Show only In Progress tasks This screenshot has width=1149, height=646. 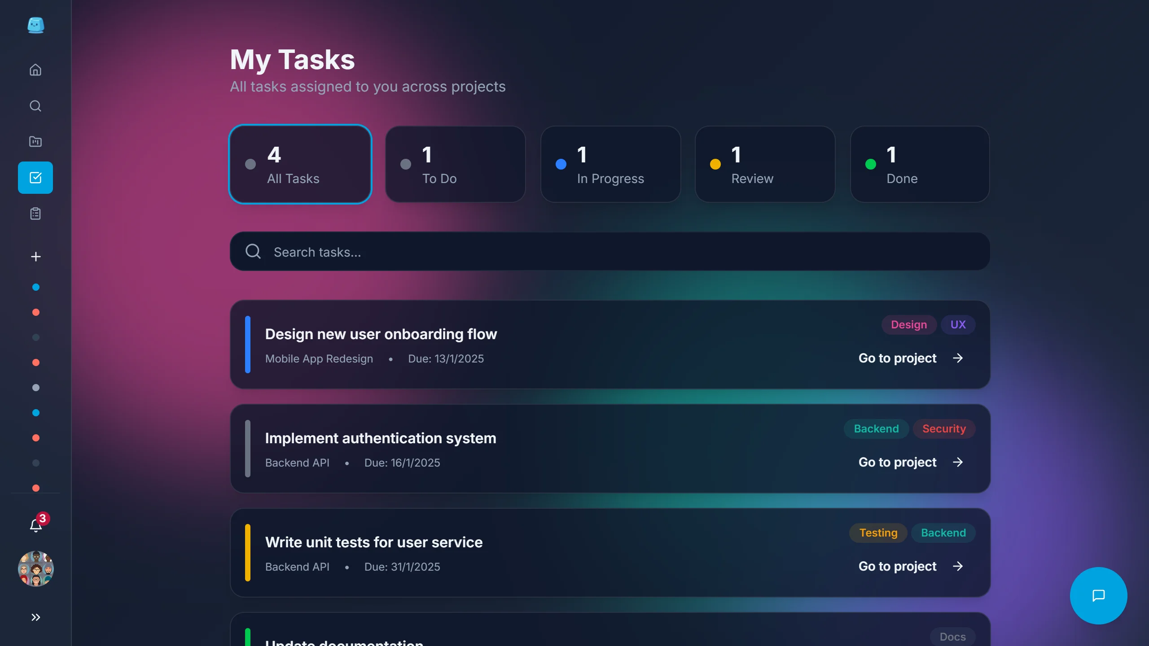click(x=610, y=164)
